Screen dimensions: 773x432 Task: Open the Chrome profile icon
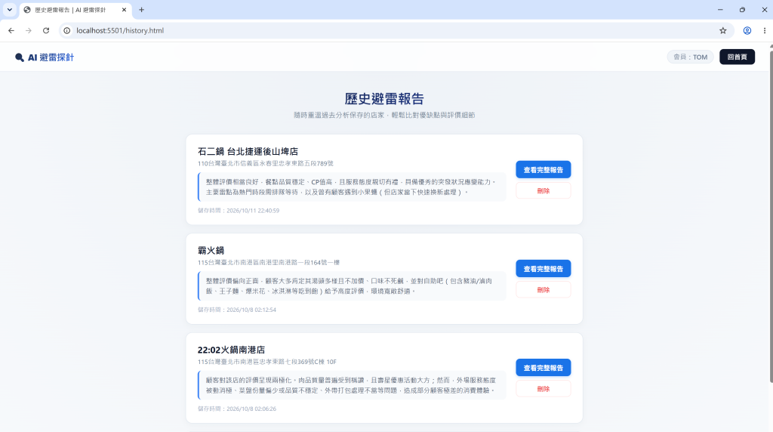click(747, 30)
